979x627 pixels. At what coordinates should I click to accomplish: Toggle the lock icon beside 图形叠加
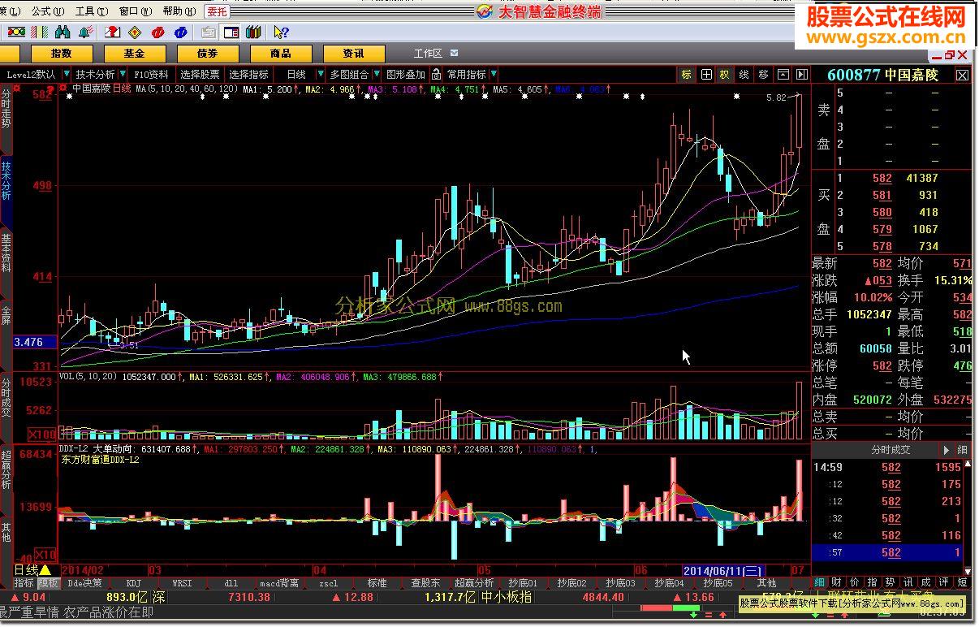(x=436, y=75)
